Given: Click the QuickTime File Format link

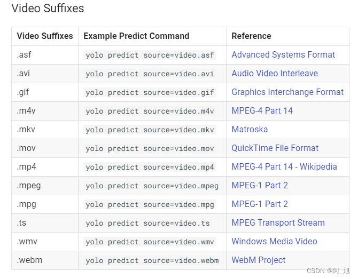Looking at the screenshot, I should tap(275, 148).
